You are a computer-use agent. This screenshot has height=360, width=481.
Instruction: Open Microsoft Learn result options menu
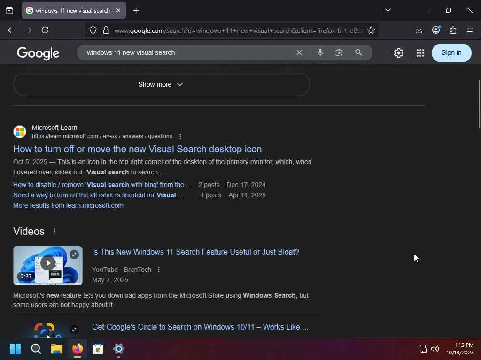click(x=180, y=136)
